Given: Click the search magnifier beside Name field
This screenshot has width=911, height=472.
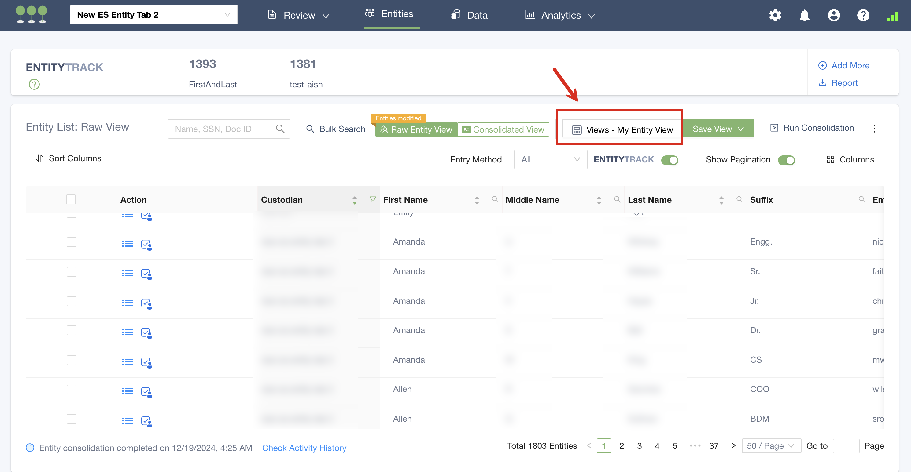Looking at the screenshot, I should [280, 129].
